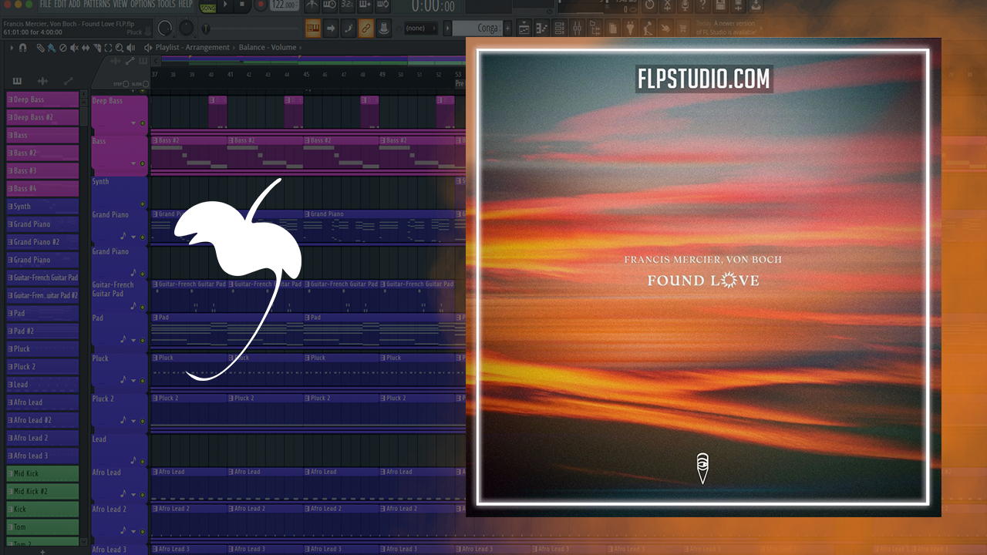
Task: Click the Record button
Action: coord(261,5)
